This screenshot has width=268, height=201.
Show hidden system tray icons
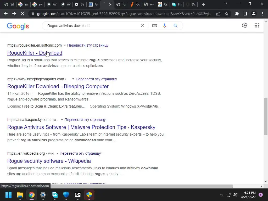pos(221,195)
